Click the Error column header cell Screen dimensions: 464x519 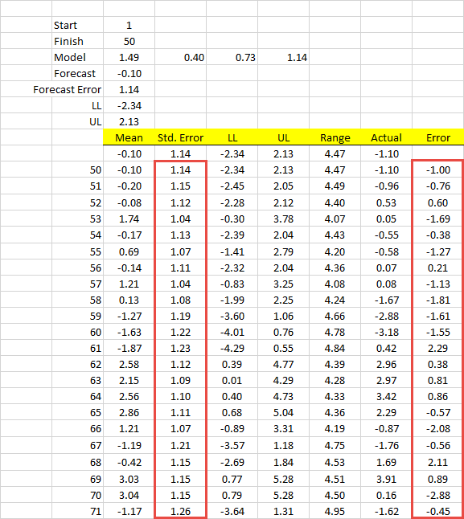click(x=437, y=137)
